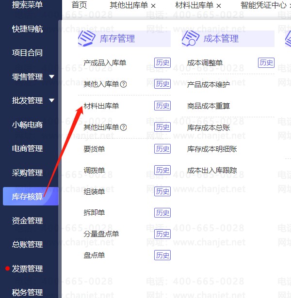Open the 成本调整单 link
The height and width of the screenshot is (298, 291).
click(205, 63)
